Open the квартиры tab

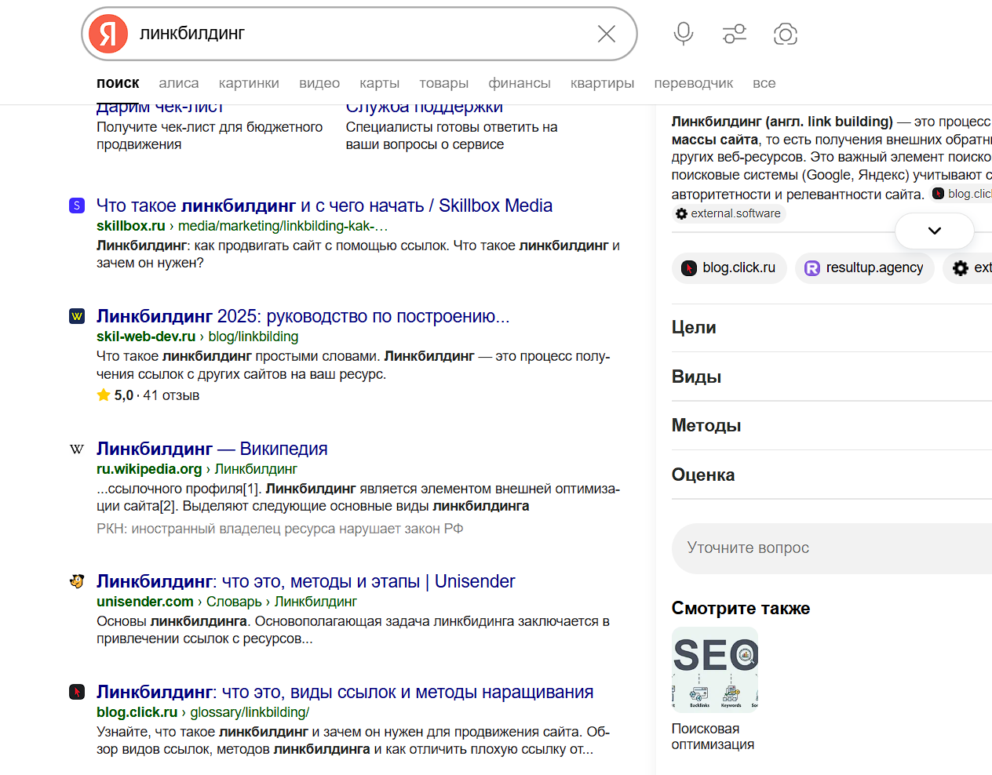click(603, 83)
